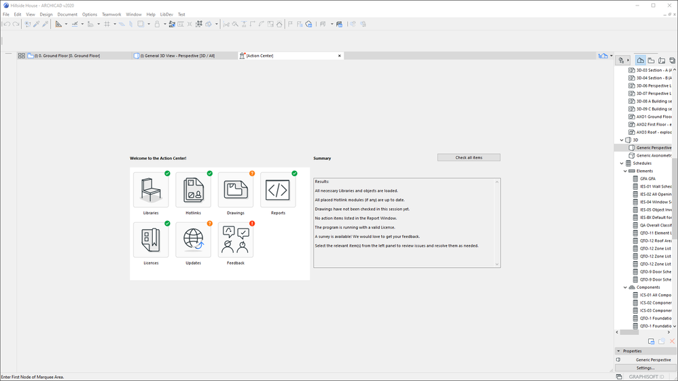The height and width of the screenshot is (381, 678).
Task: Open the Teamwork menu
Action: pos(111,14)
